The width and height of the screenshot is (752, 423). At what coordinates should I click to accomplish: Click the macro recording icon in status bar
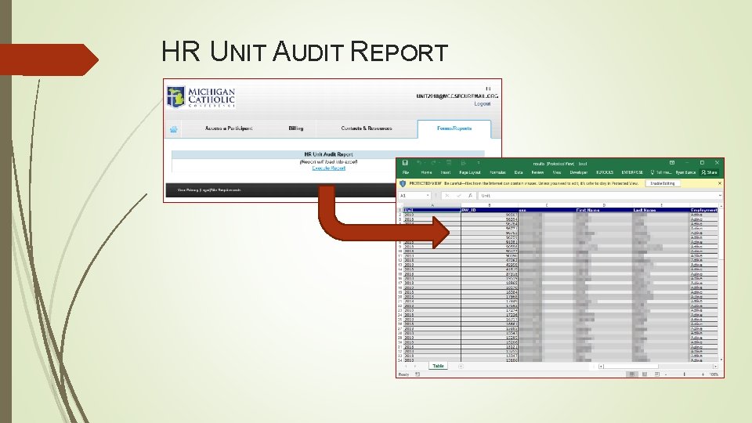(x=418, y=374)
